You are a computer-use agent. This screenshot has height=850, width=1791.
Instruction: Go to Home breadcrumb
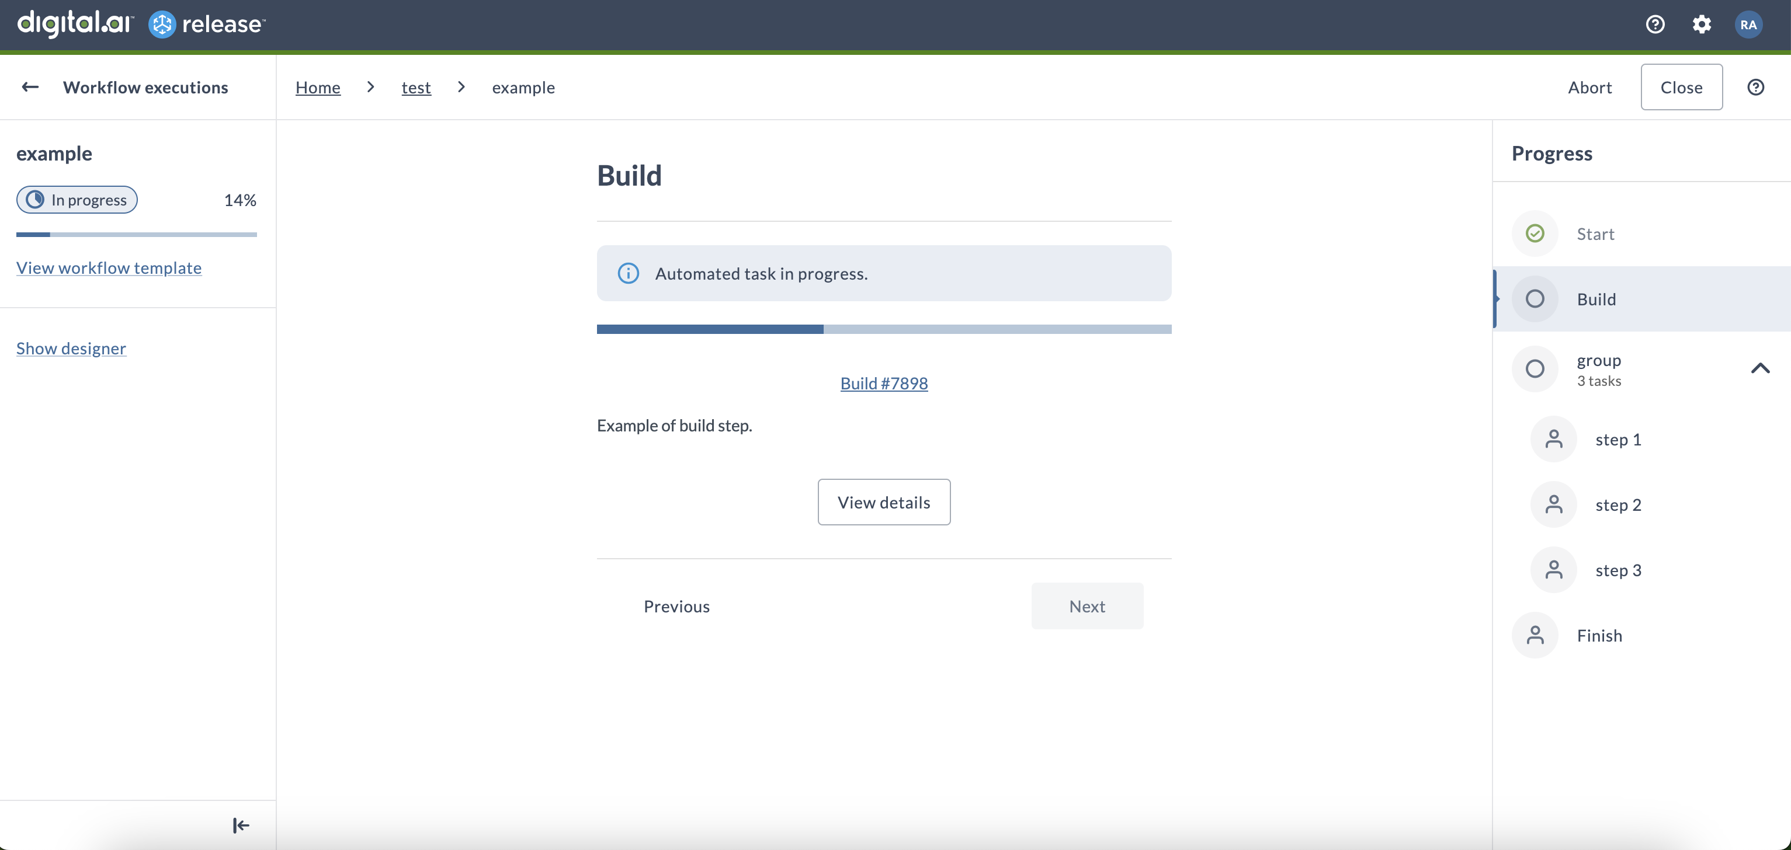pos(318,87)
